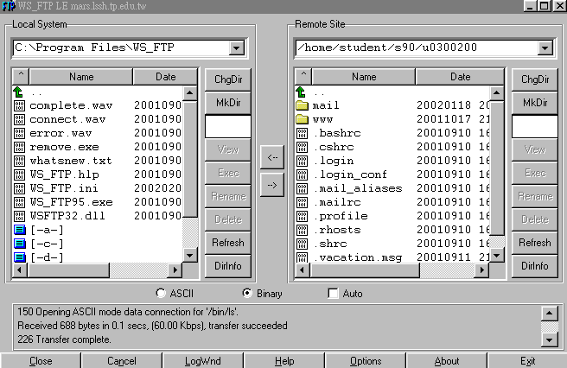The height and width of the screenshot is (368, 567).
Task: Click the local MkDir button
Action: [228, 103]
